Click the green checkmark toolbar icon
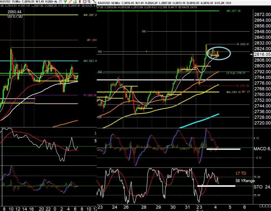Image resolution: width=271 pixels, height=211 pixels. pyautogui.click(x=65, y=1)
